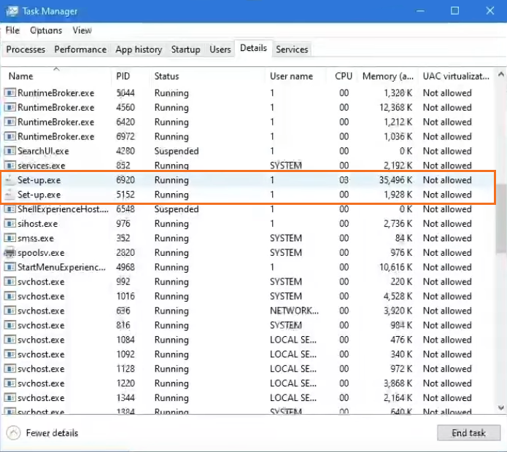Switch to the Performance tab
The height and width of the screenshot is (452, 507).
click(x=80, y=50)
